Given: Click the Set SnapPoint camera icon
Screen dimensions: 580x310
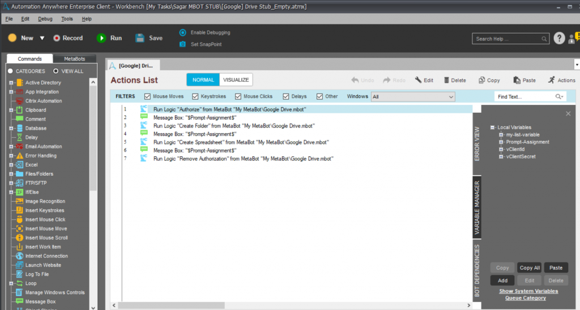Looking at the screenshot, I should [182, 44].
